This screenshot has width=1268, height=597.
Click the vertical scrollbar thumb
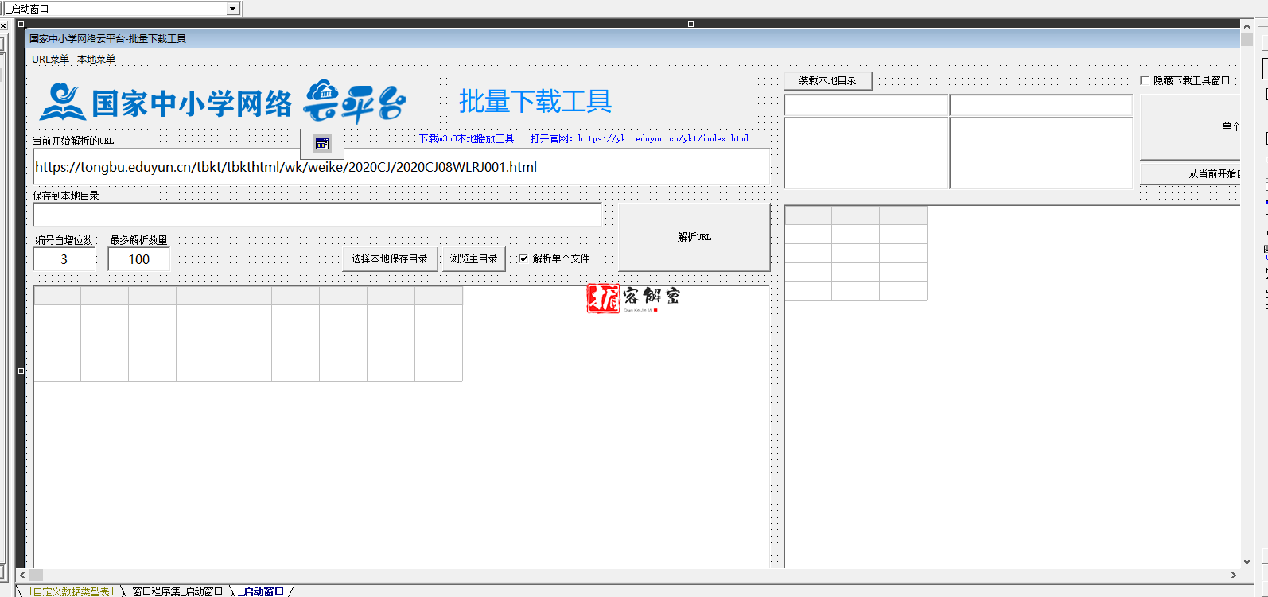1247,40
